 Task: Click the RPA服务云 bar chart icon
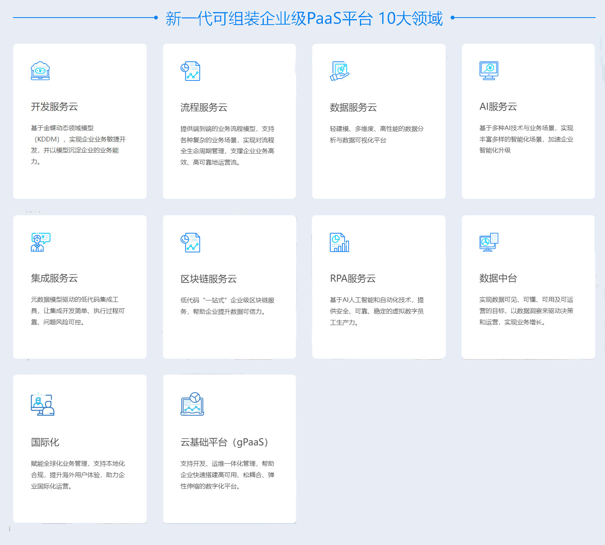(x=340, y=242)
